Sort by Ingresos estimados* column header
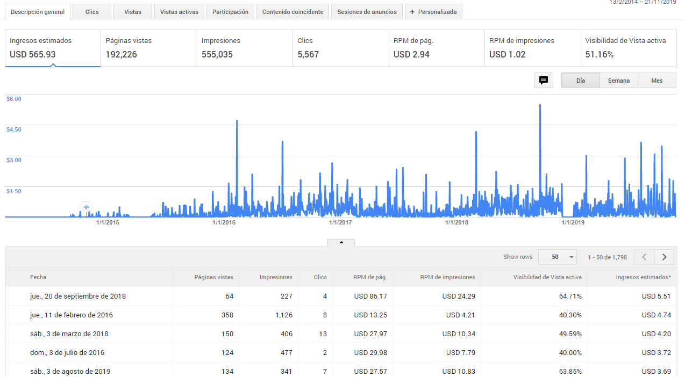Image resolution: width=685 pixels, height=377 pixels. click(644, 277)
